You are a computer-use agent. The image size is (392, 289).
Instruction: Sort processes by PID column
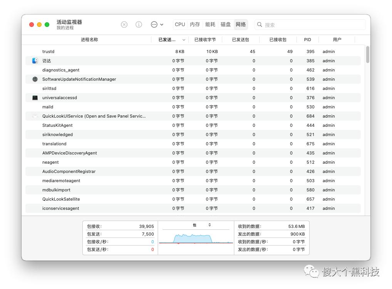(x=307, y=40)
